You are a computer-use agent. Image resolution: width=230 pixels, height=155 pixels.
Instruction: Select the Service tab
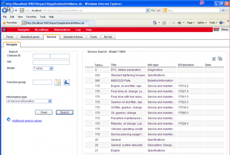pyautogui.click(x=51, y=37)
